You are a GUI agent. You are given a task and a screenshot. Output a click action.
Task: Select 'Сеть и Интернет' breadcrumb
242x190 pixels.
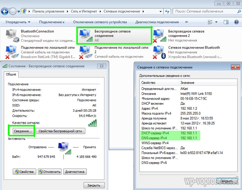point(84,11)
